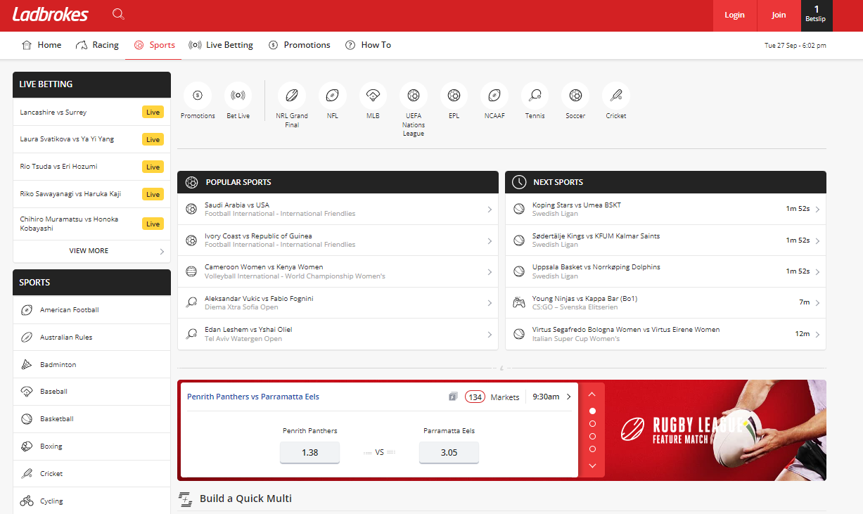This screenshot has width=863, height=514.
Task: Select the NFL shortcut icon
Action: point(333,95)
